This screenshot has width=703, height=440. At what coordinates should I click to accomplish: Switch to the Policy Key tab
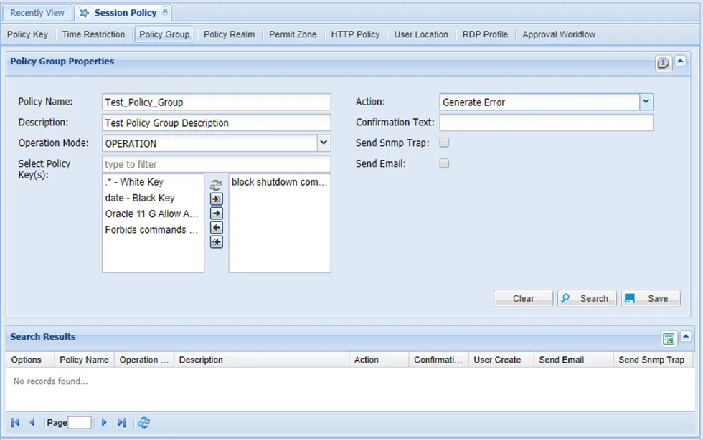click(x=27, y=34)
